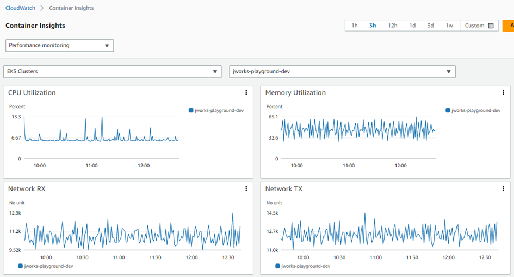Screen dimensions: 514x277
Task: Click Container Insights breadcrumb text
Action: (x=71, y=8)
